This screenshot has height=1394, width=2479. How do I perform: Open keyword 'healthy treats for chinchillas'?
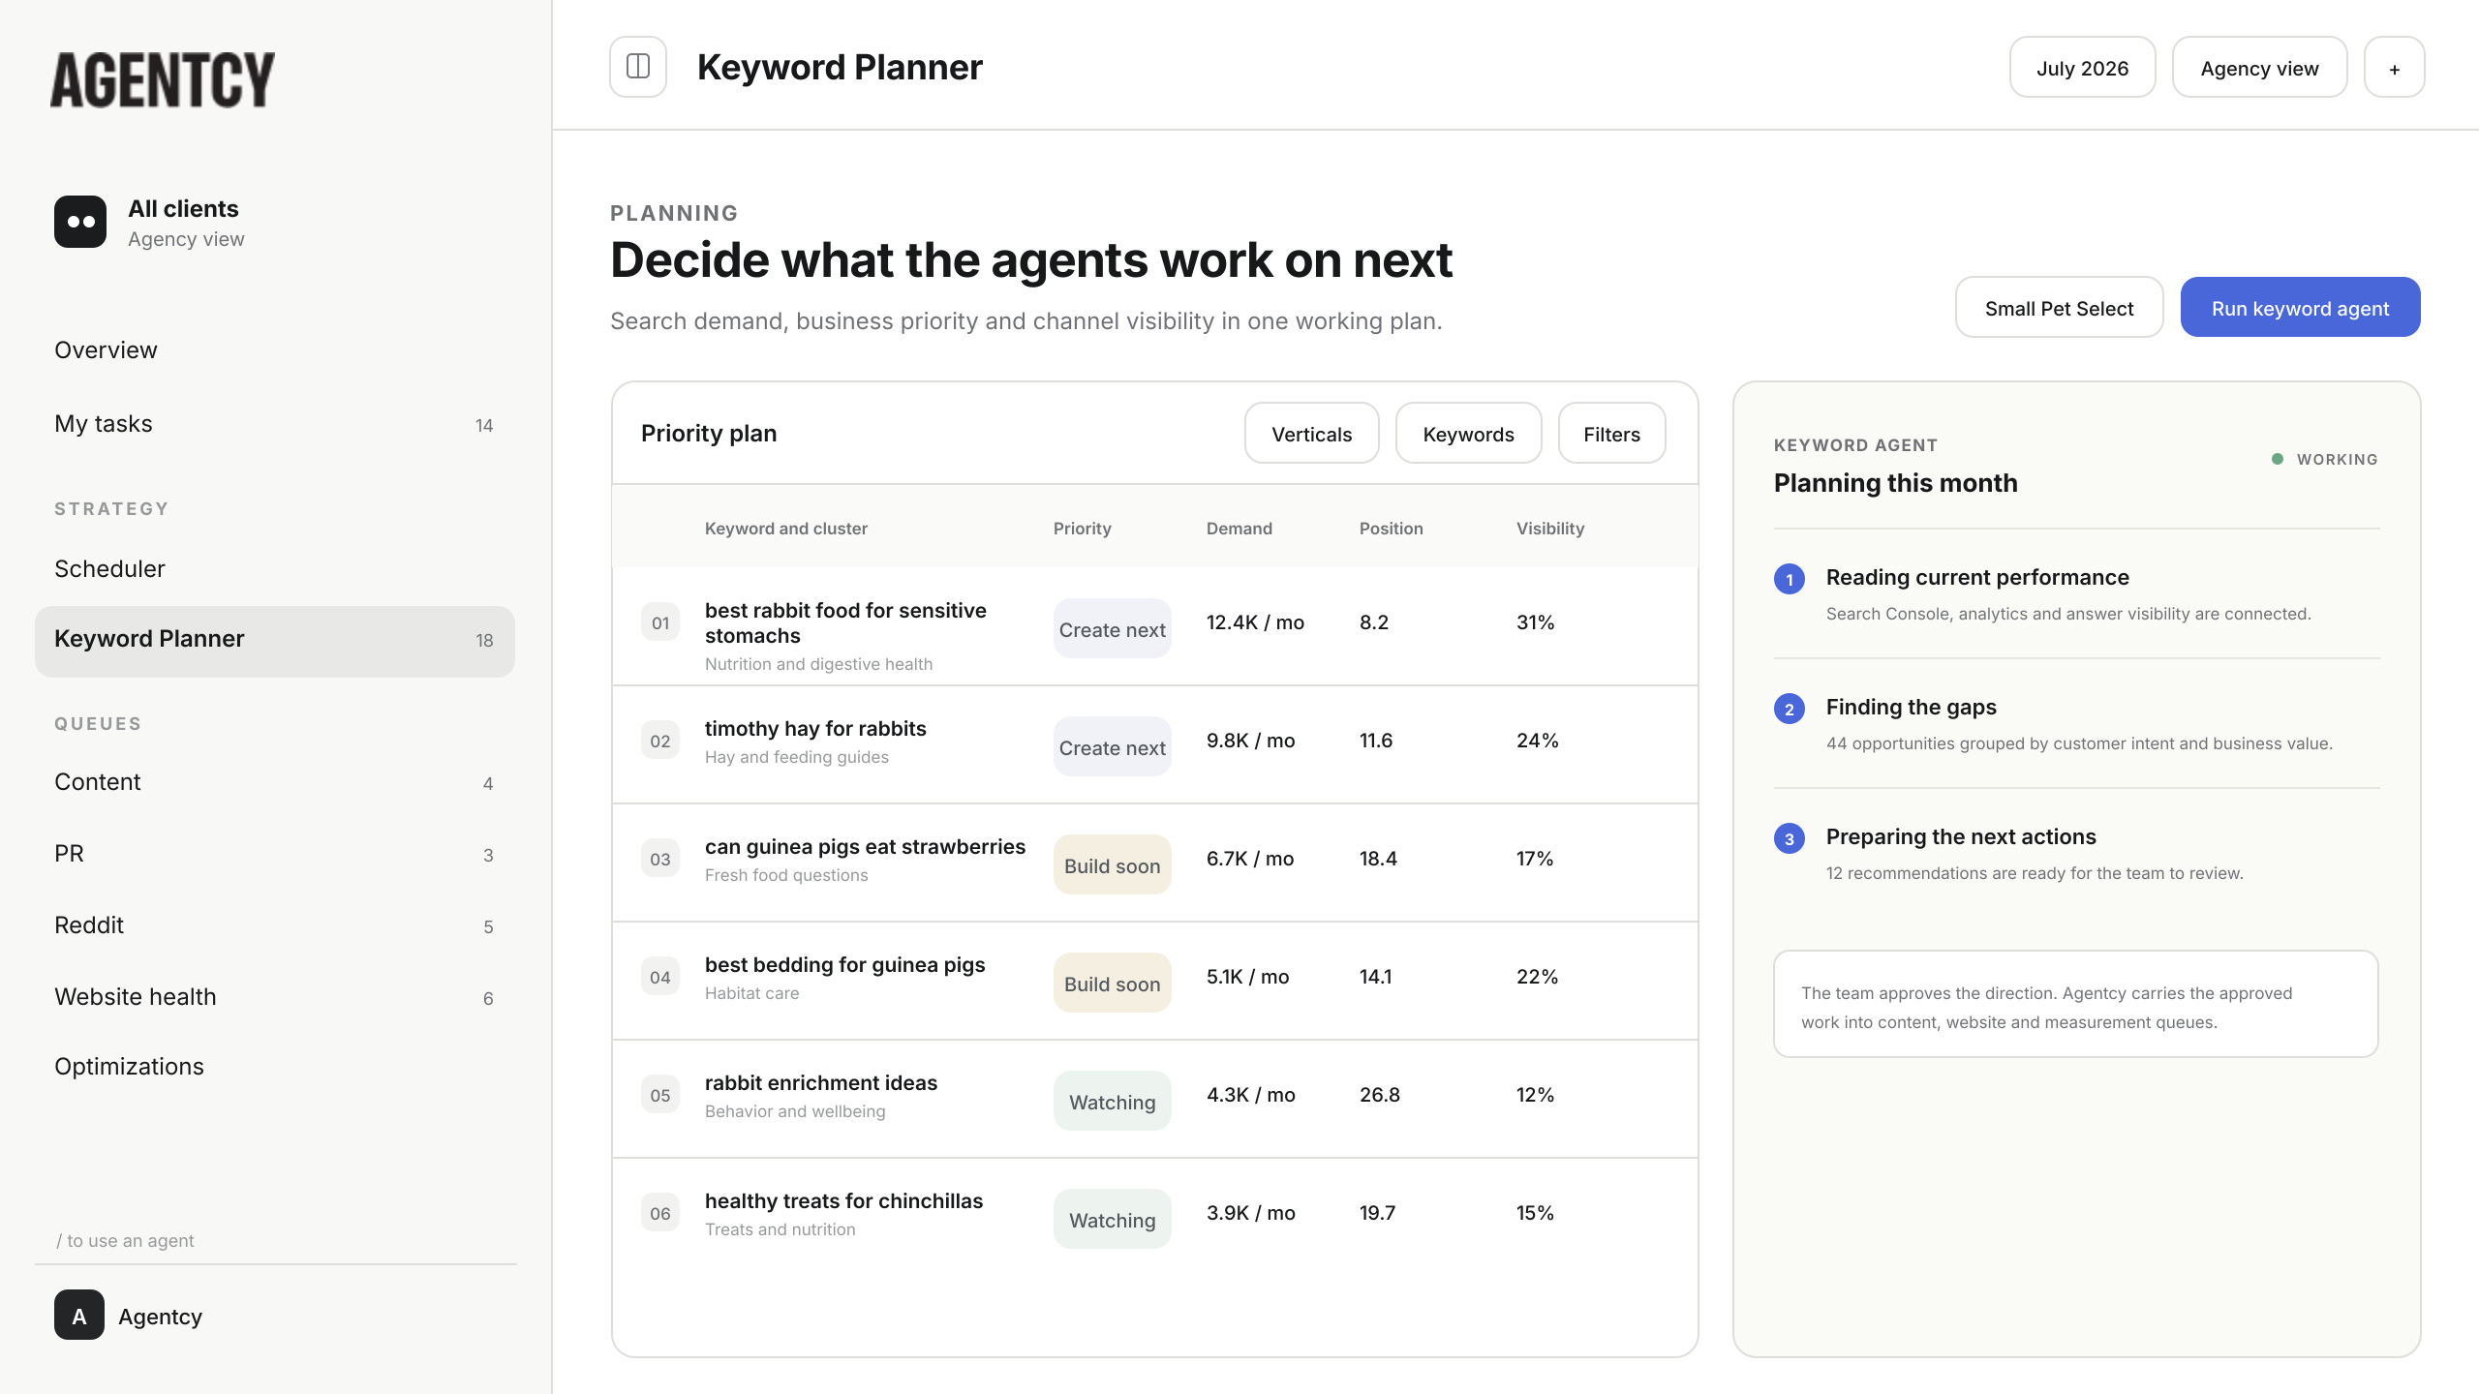pos(843,1200)
